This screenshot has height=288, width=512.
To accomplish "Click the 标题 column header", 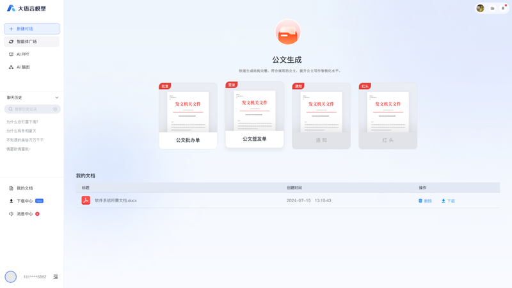I will pos(86,188).
